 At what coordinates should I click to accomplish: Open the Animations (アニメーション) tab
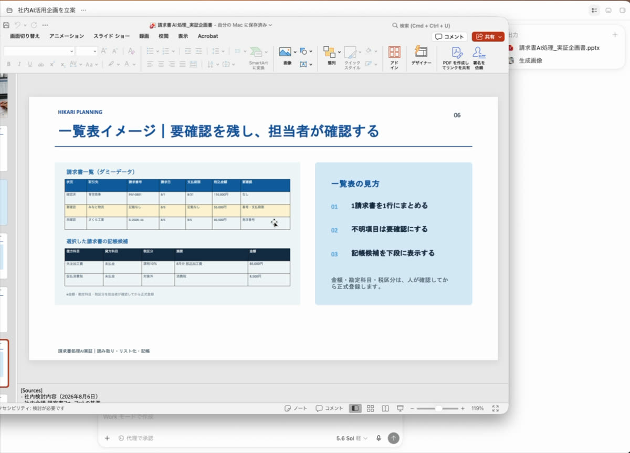67,36
